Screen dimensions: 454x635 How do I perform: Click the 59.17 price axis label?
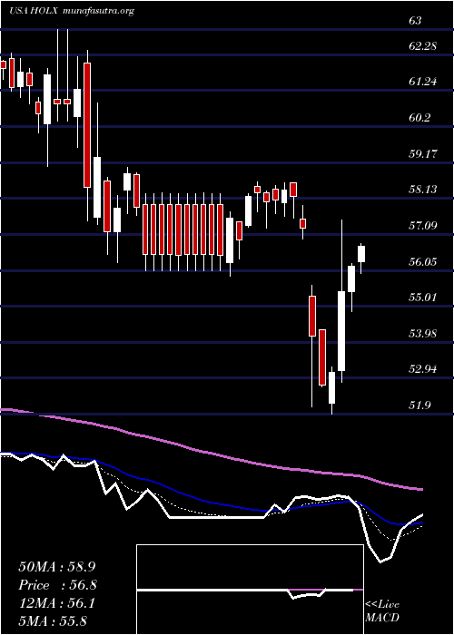(x=423, y=154)
